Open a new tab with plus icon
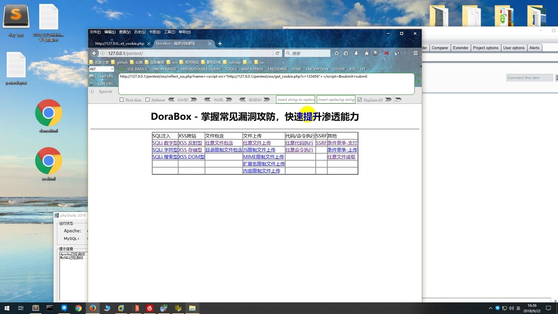Screen dimensions: 558x314 tap(220, 44)
